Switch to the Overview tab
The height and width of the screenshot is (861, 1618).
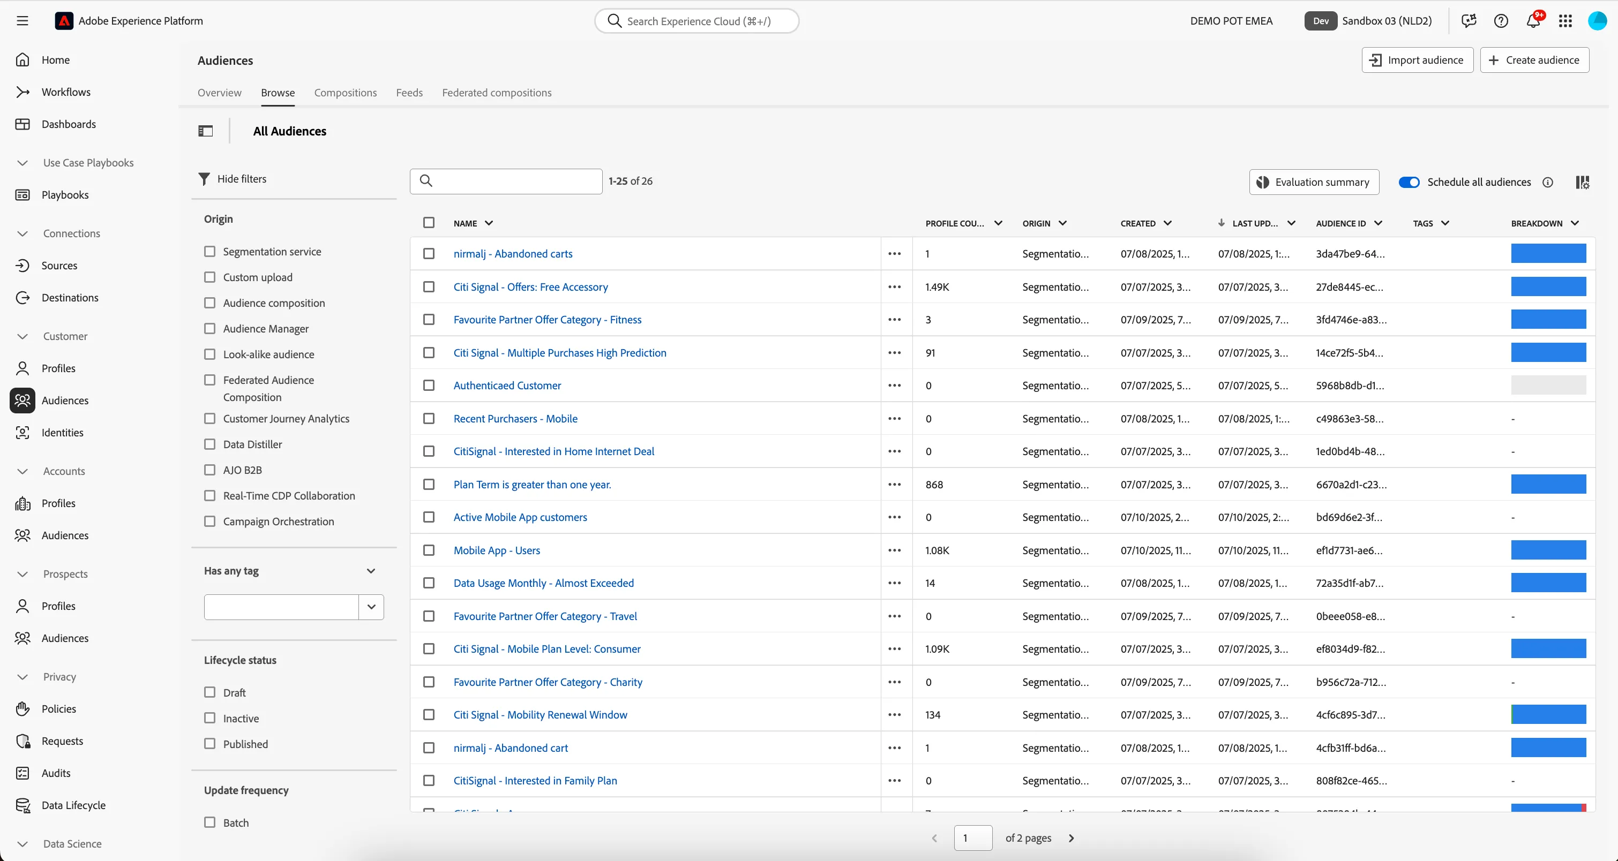click(219, 92)
